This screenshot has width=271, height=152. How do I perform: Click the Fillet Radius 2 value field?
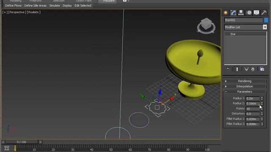pyautogui.click(x=253, y=124)
